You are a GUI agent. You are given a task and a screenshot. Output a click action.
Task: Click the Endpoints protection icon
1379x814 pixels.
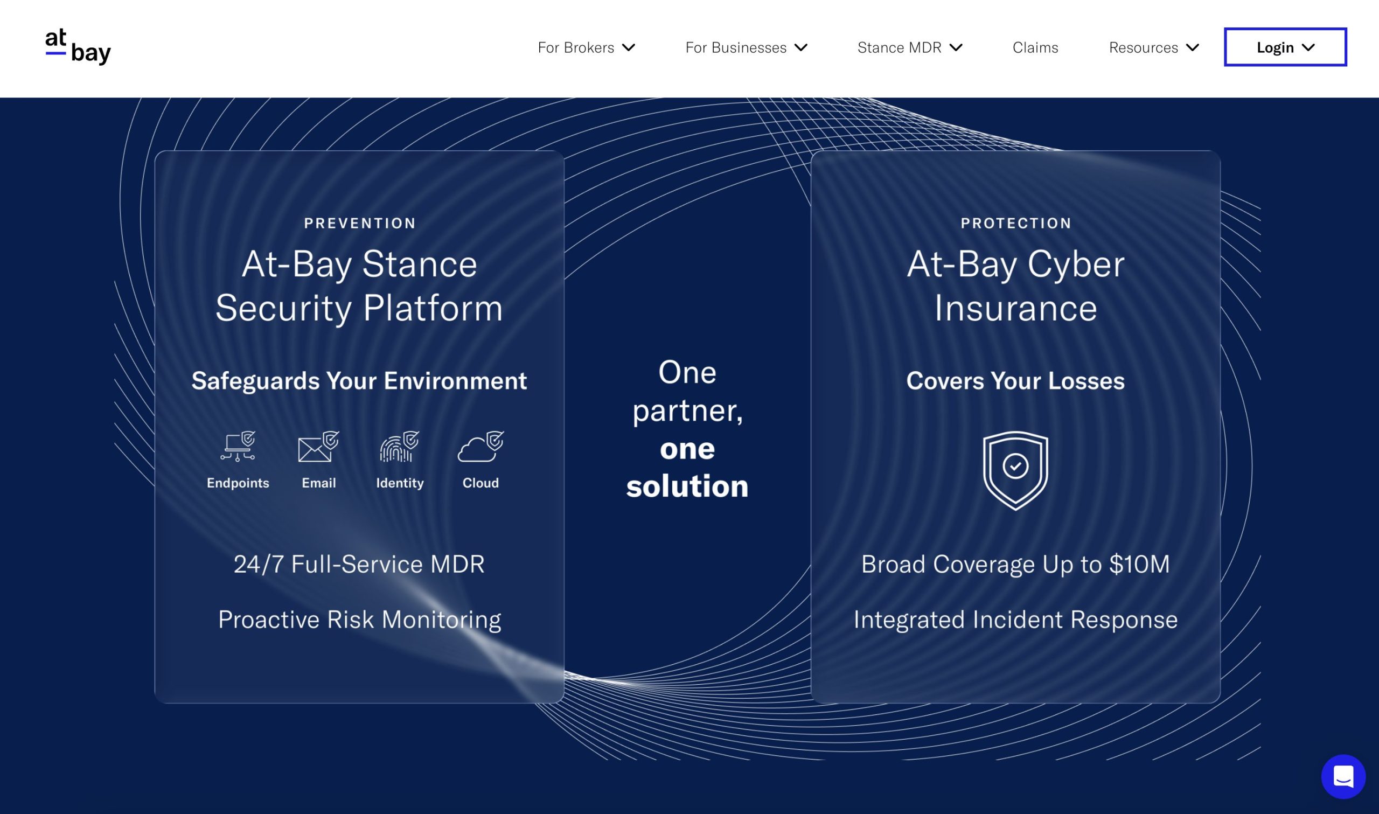tap(238, 446)
